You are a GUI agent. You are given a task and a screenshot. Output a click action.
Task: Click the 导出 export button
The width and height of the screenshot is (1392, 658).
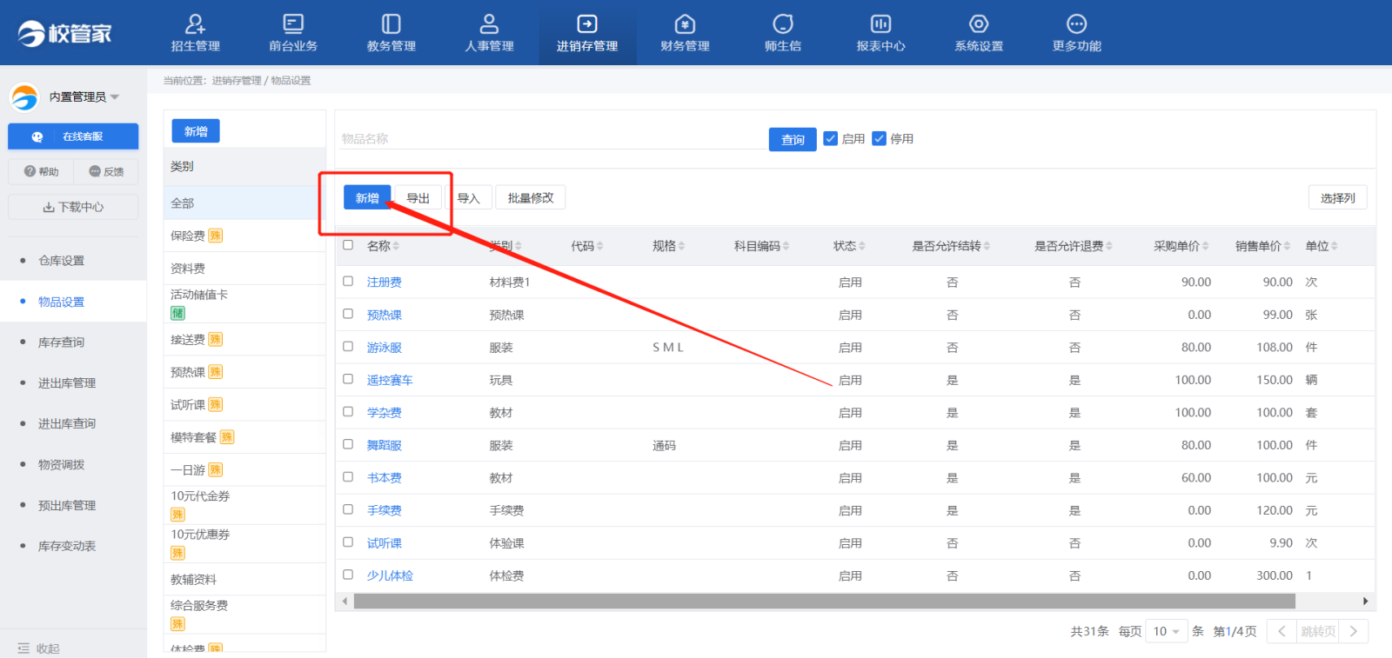coord(418,197)
